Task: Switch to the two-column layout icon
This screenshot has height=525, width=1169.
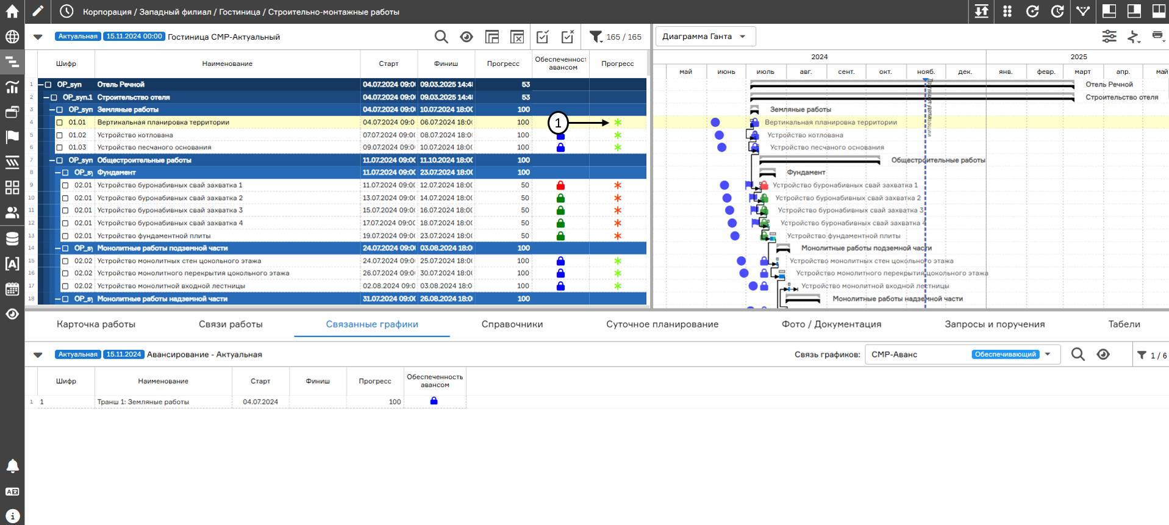Action: [1159, 12]
